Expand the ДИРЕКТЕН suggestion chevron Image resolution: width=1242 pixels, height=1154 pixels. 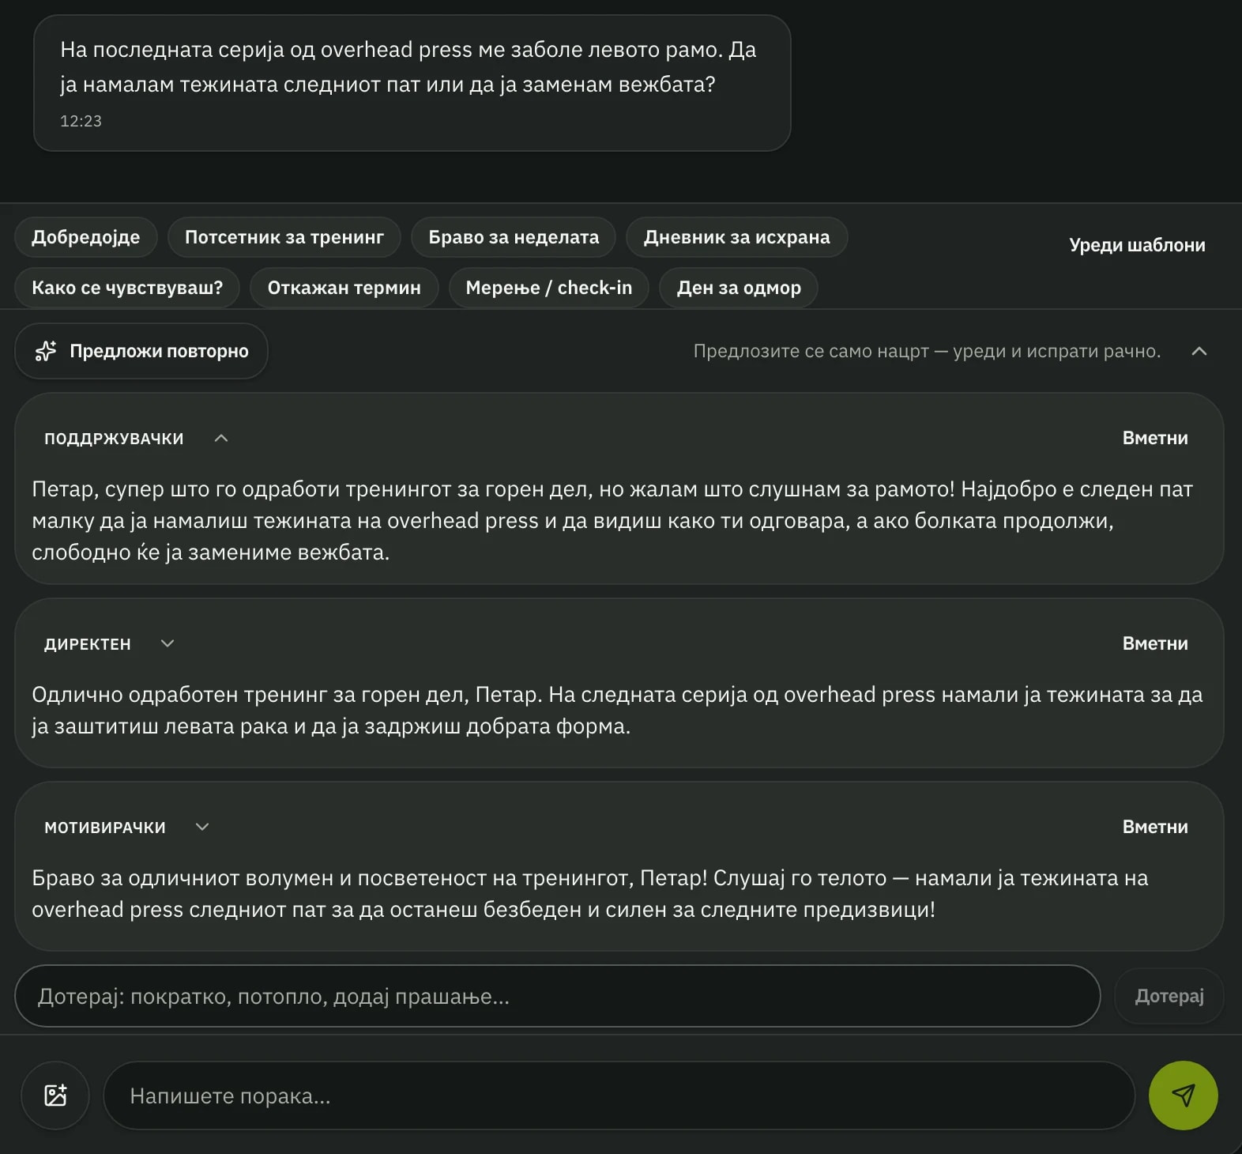167,643
